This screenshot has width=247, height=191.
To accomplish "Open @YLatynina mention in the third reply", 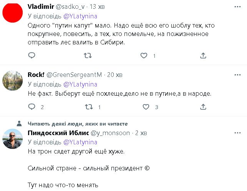I will (80, 142).
